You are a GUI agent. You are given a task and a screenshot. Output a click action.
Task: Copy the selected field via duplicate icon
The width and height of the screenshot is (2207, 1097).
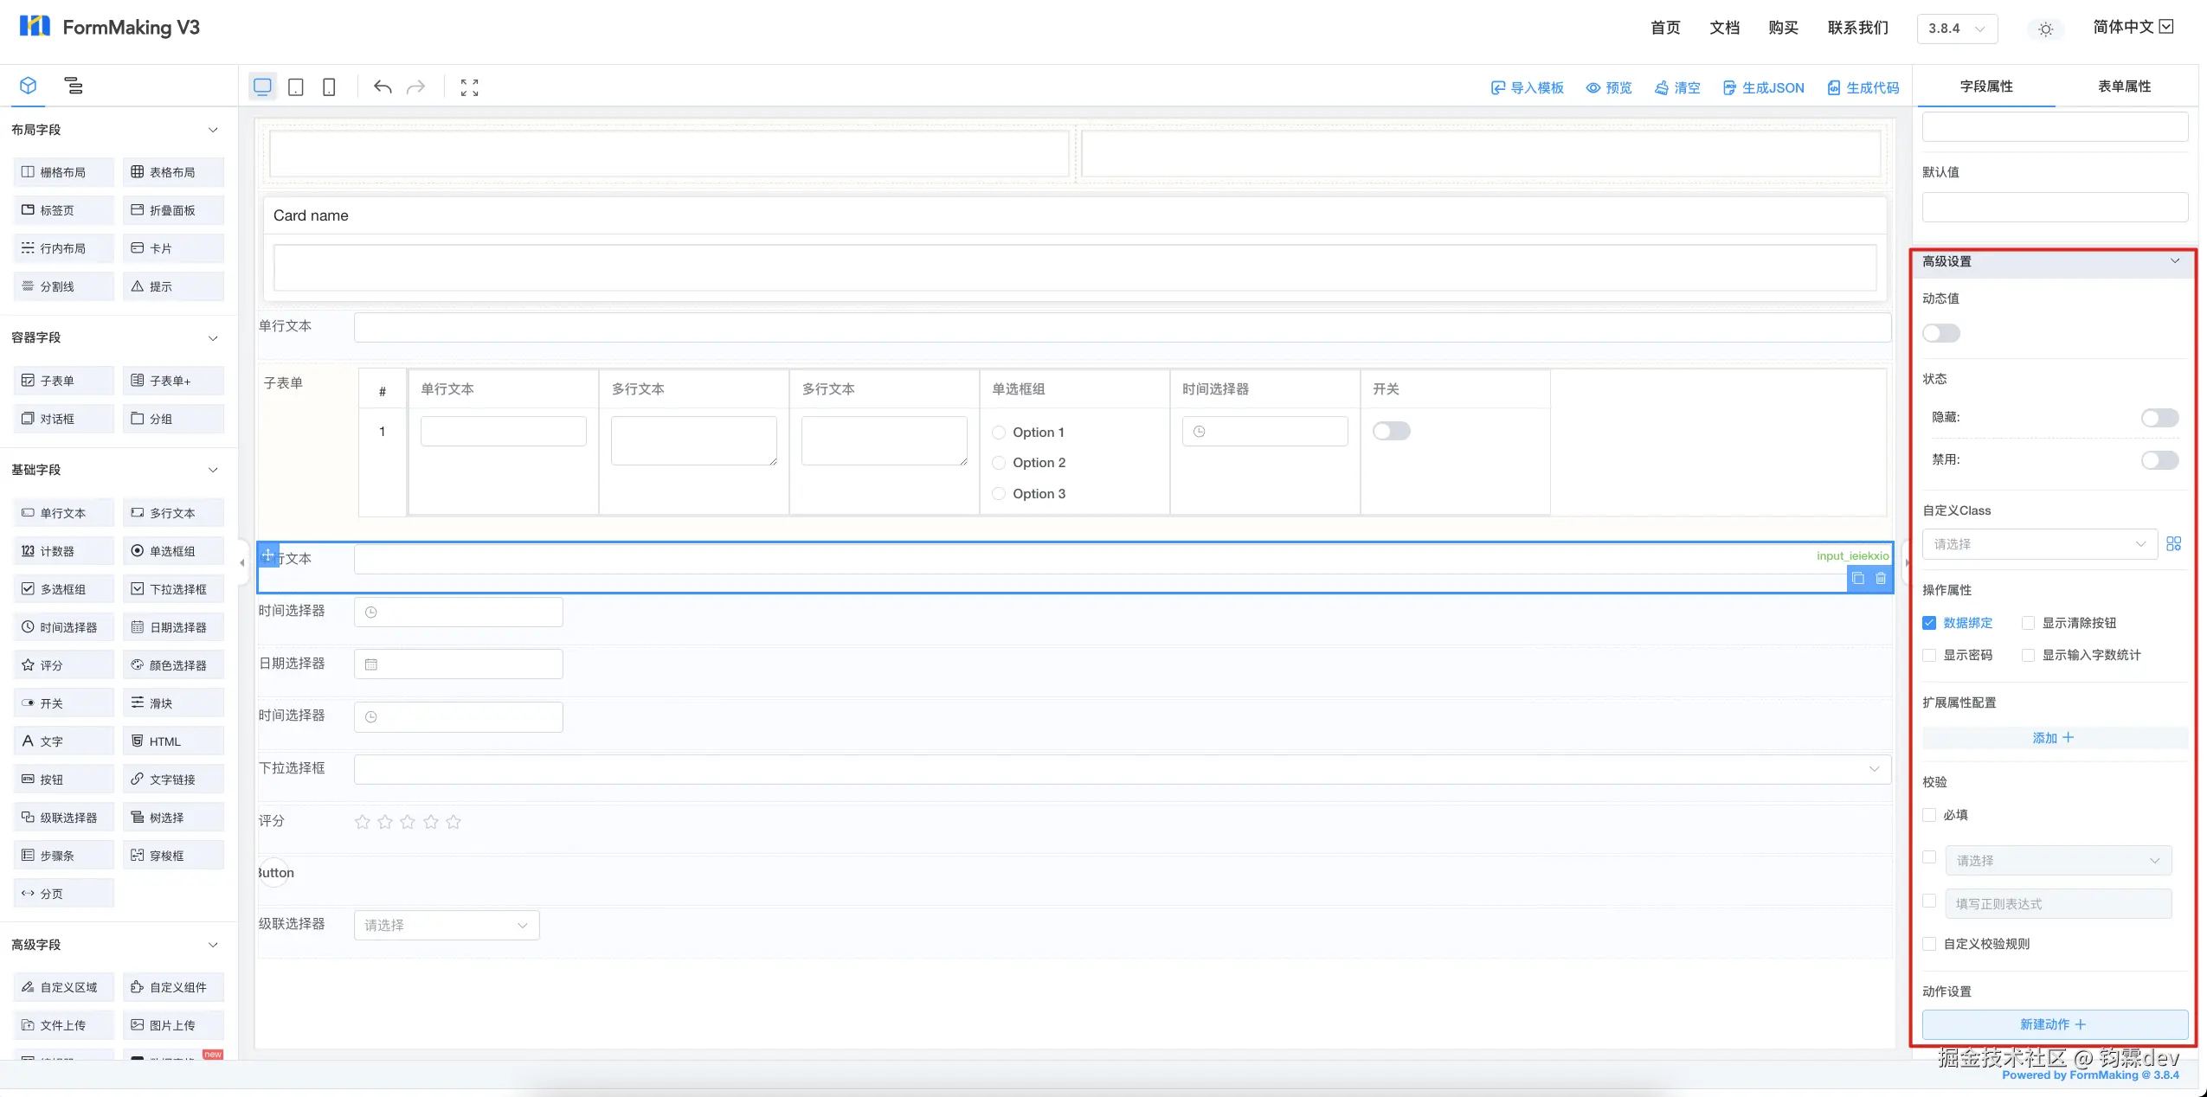[x=1858, y=579]
